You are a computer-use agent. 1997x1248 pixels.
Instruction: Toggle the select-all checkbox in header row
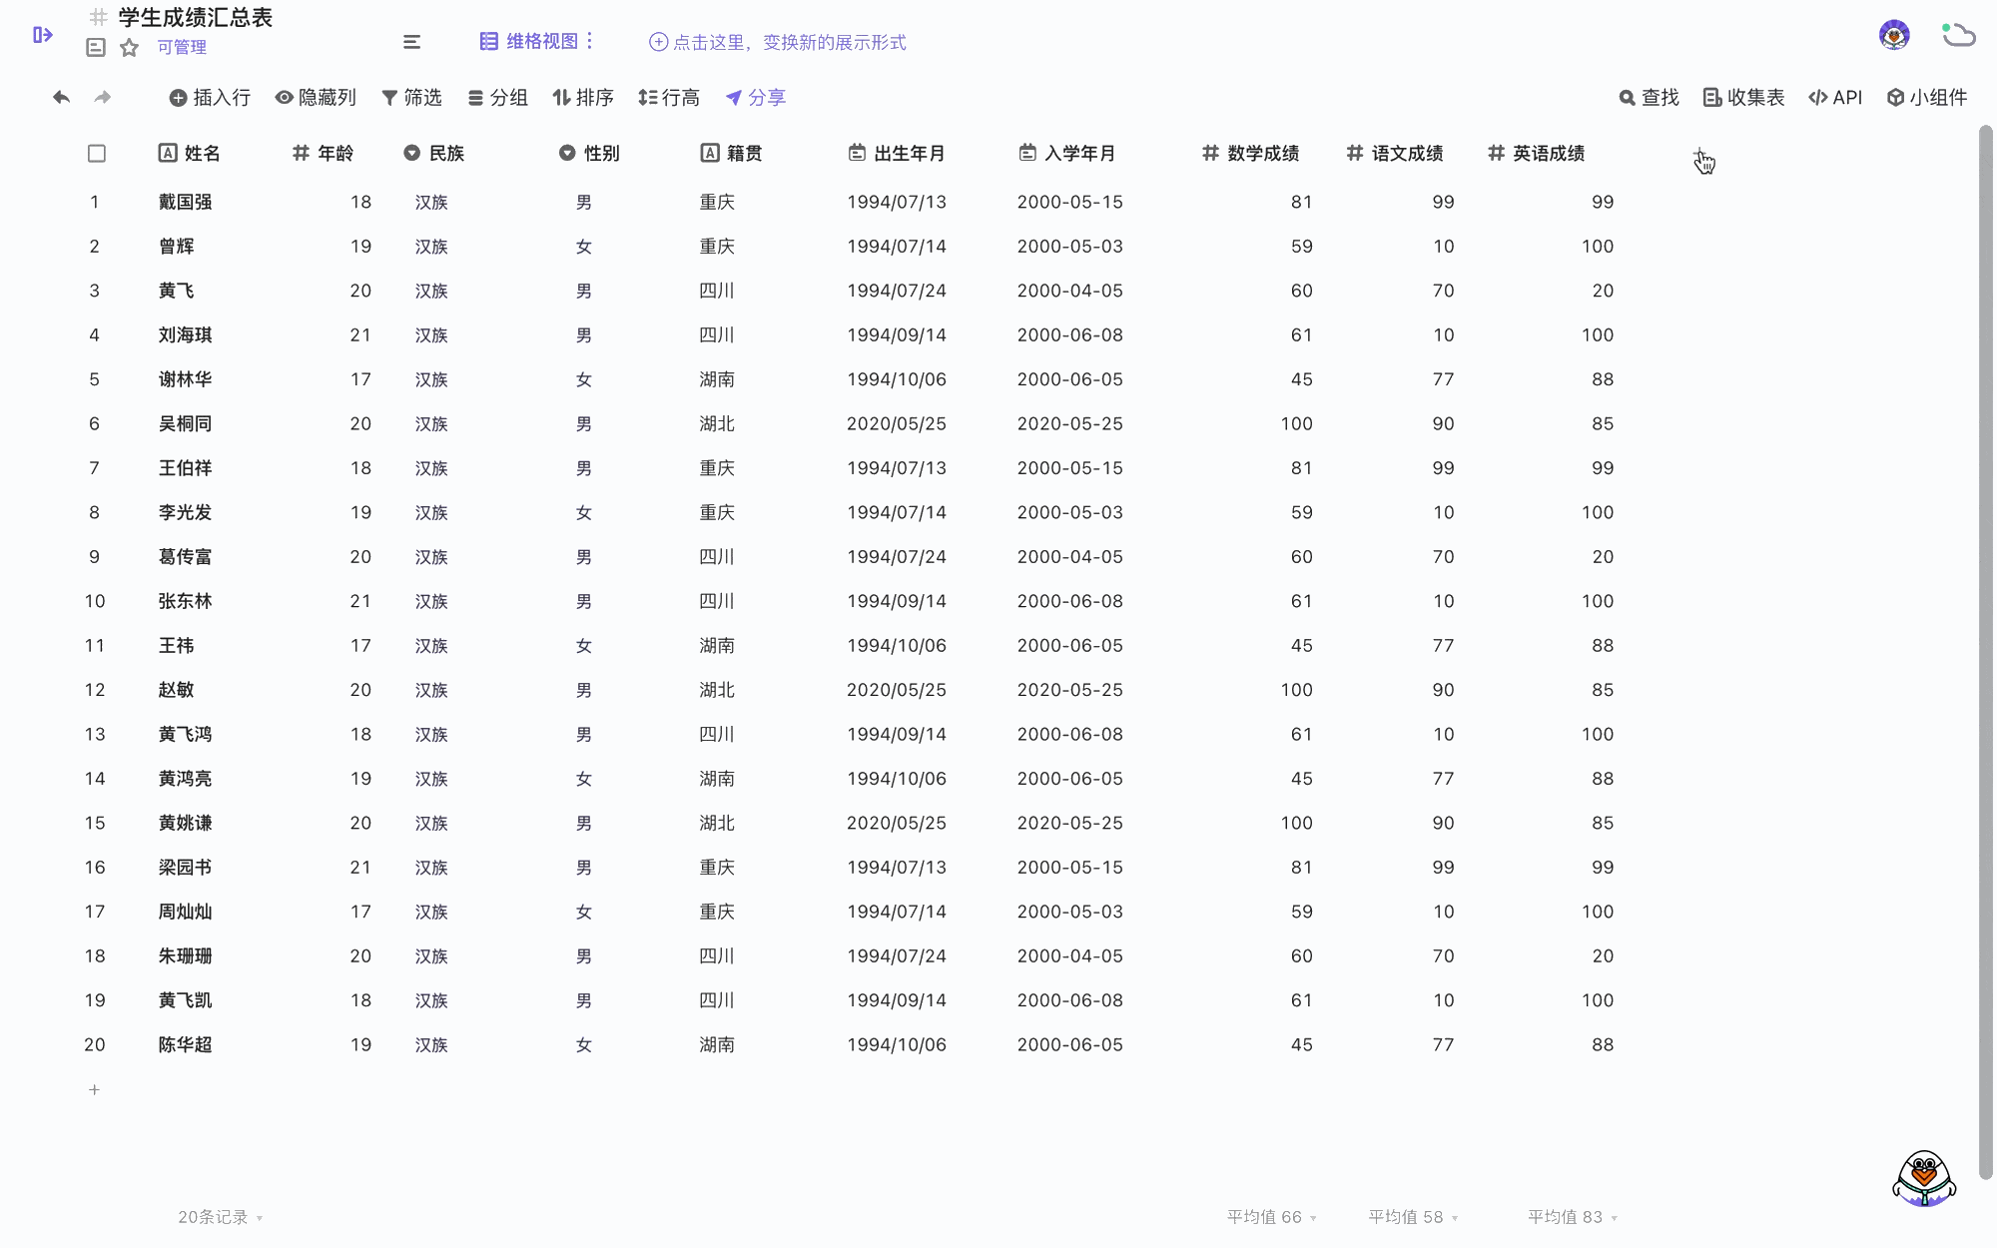96,153
